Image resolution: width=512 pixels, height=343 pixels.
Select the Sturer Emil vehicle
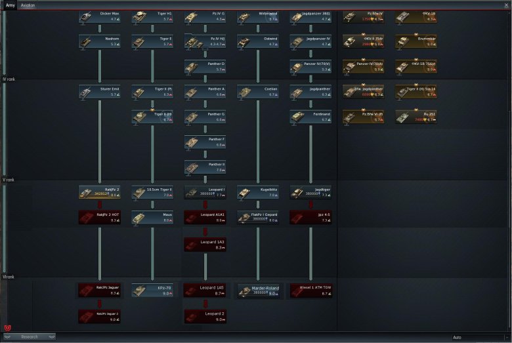coord(99,92)
